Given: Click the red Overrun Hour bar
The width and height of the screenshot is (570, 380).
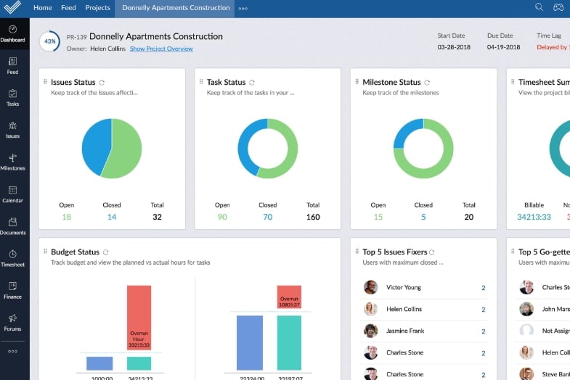Looking at the screenshot, I should click(x=139, y=318).
